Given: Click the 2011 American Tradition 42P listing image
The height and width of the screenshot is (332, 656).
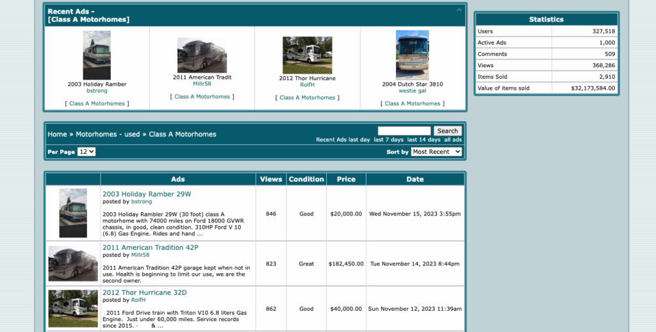Looking at the screenshot, I should pos(73,263).
